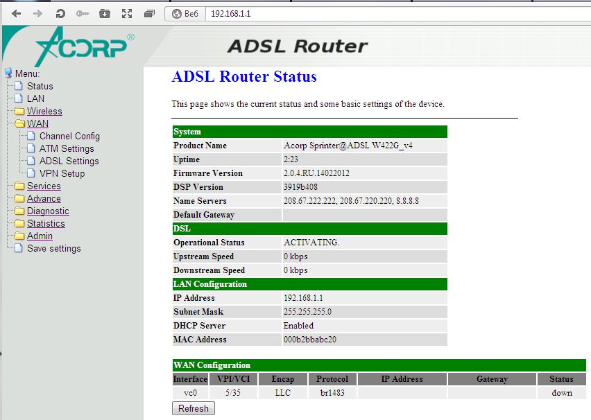Open the Status page in menu
The height and width of the screenshot is (420, 591).
coord(40,86)
